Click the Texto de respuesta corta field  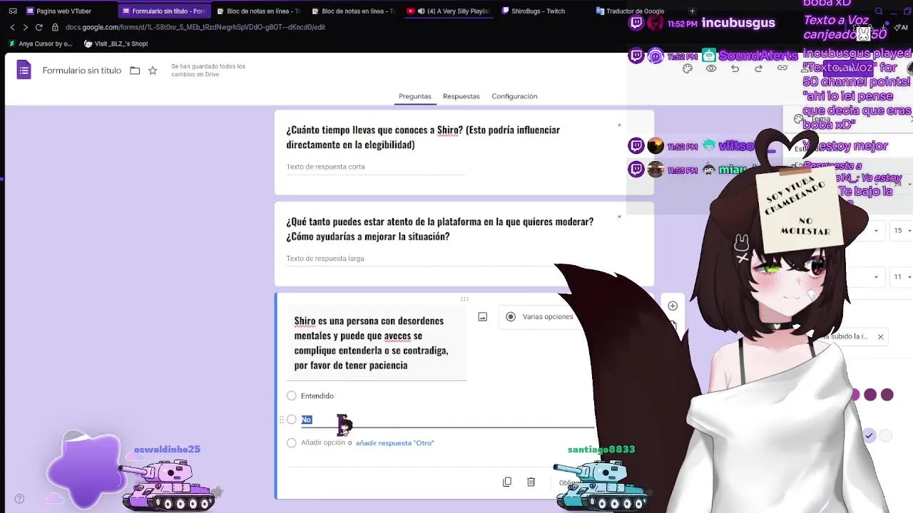[x=375, y=167]
